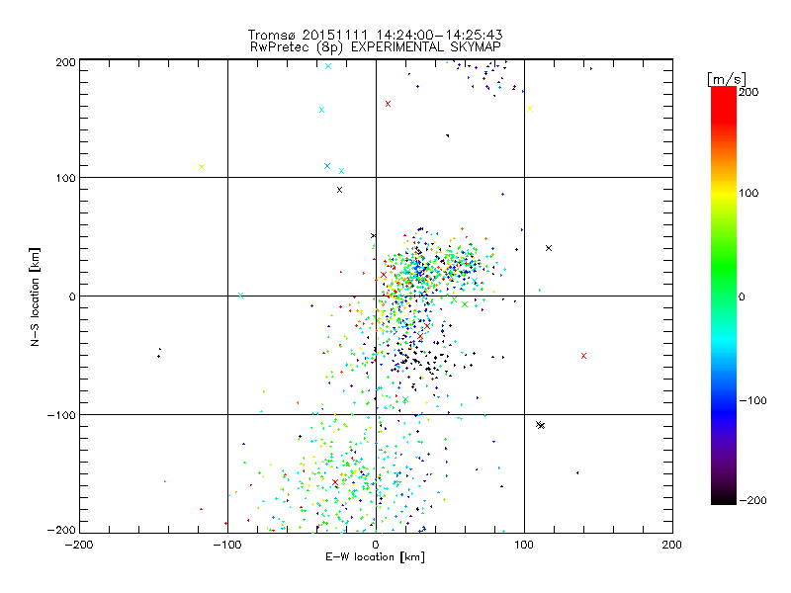
Task: Click the colorbar tick label '200' at top
Action: (748, 92)
